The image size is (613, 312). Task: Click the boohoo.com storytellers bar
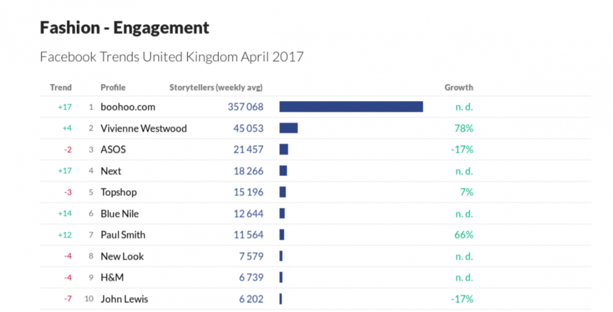pyautogui.click(x=351, y=107)
